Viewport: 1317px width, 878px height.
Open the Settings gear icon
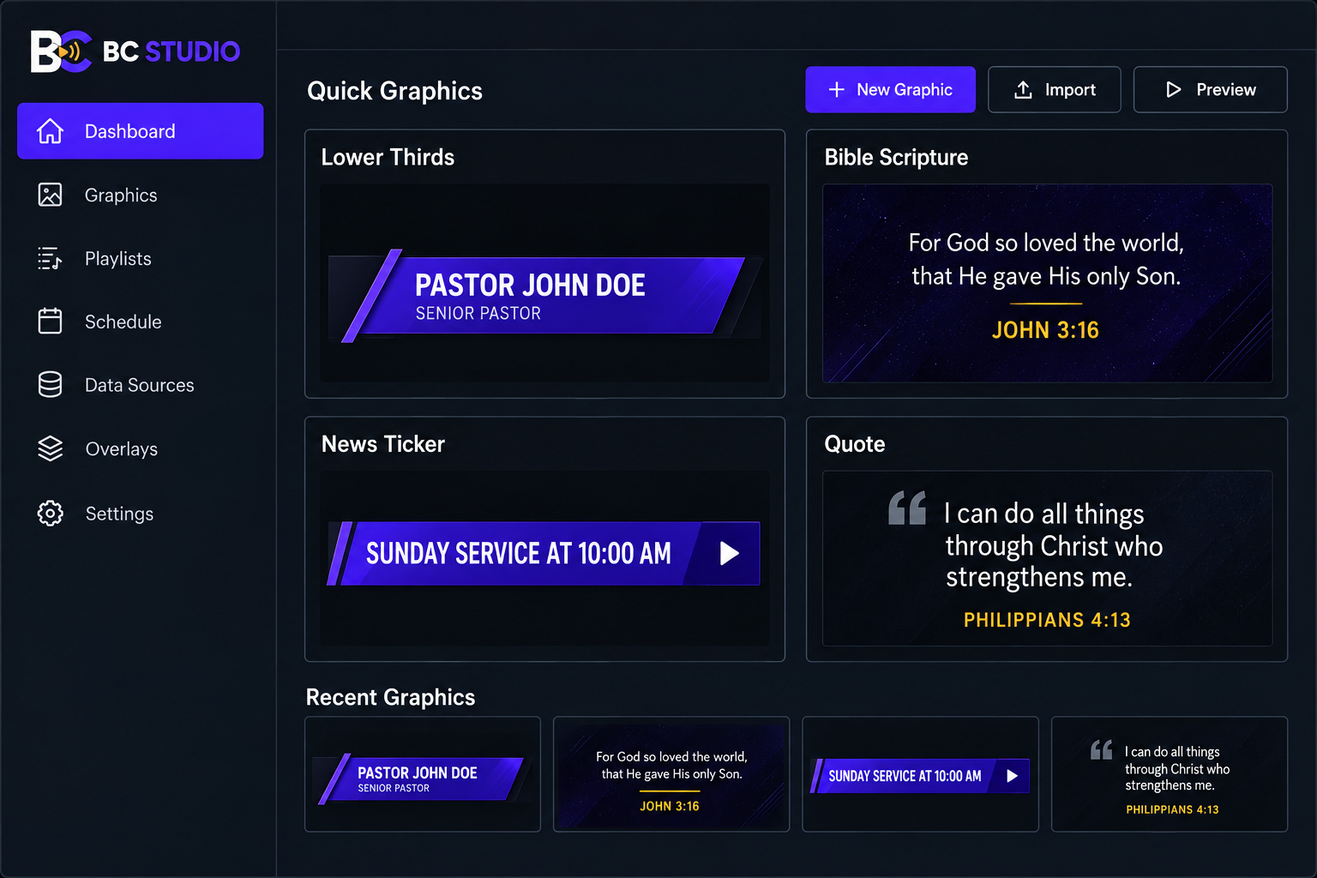[50, 513]
